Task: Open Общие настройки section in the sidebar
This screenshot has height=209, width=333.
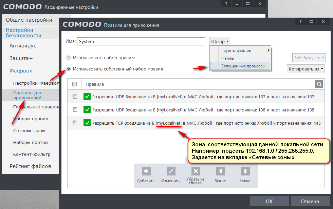Action: click(29, 20)
